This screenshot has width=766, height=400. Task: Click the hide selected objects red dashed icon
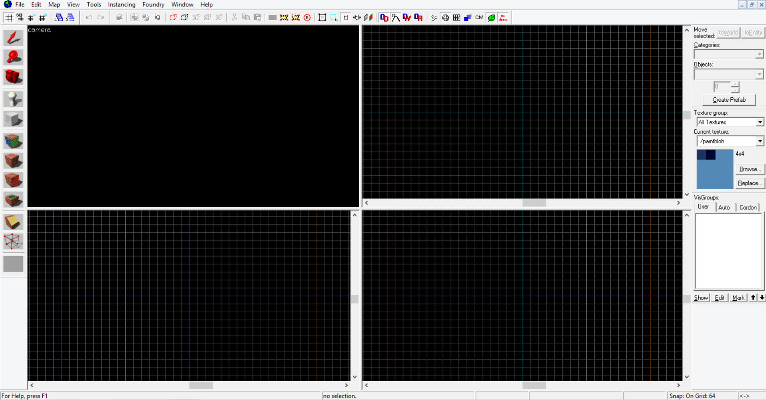[173, 18]
